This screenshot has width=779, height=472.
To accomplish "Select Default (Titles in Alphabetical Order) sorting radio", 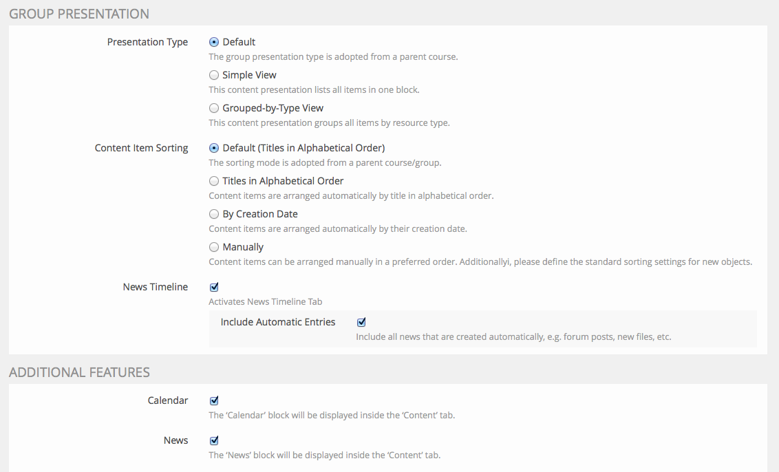I will [214, 148].
